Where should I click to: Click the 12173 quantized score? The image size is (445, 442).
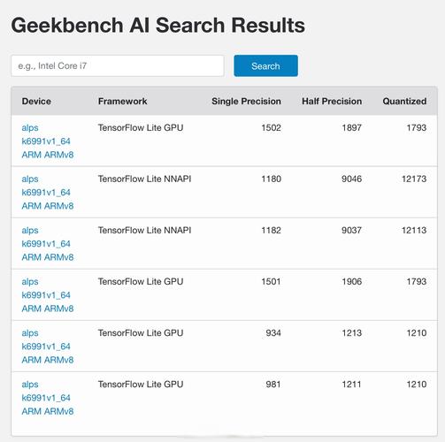414,179
